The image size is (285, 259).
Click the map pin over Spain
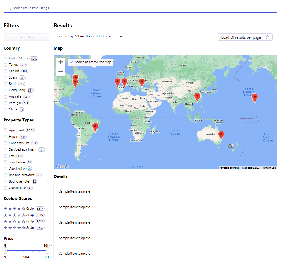click(125, 82)
